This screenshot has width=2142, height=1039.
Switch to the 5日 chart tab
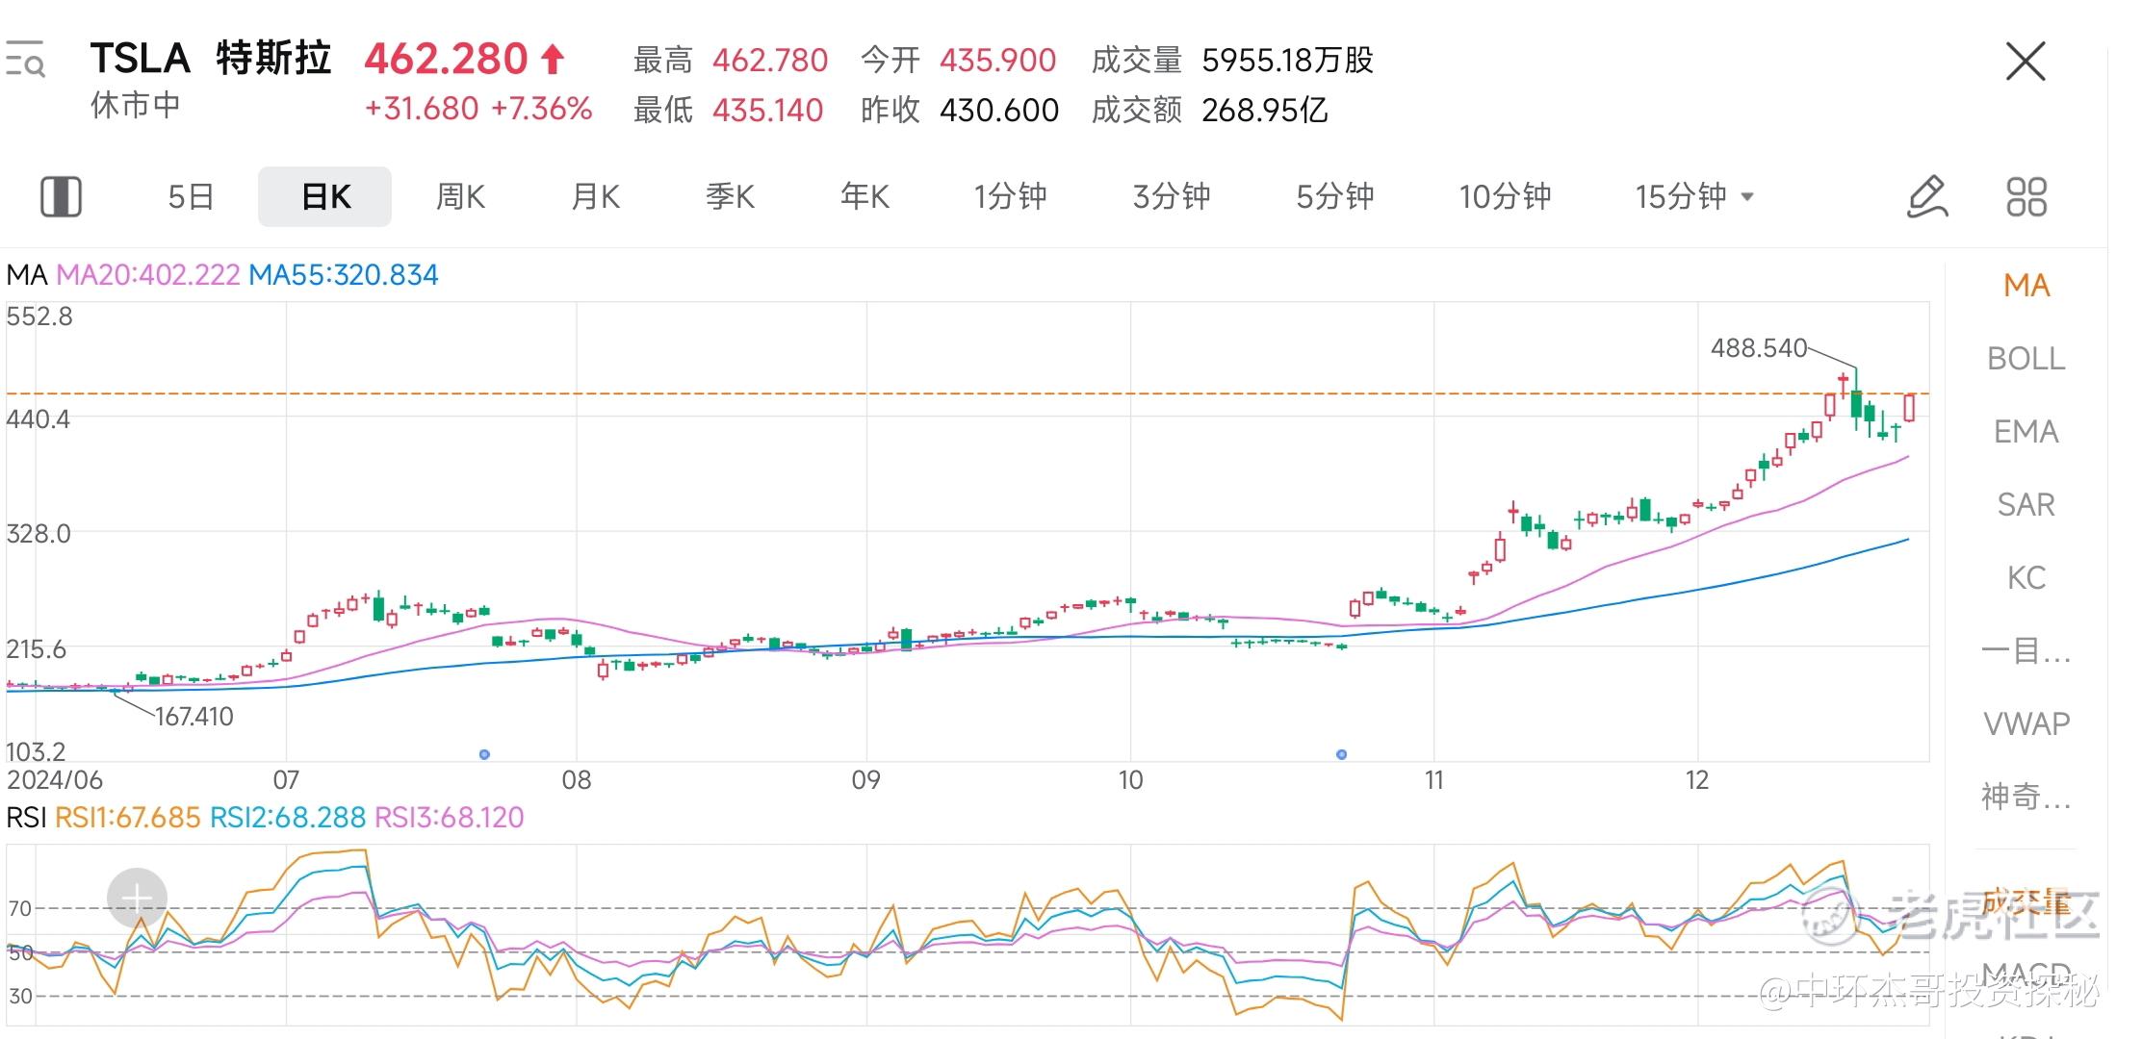[x=191, y=196]
